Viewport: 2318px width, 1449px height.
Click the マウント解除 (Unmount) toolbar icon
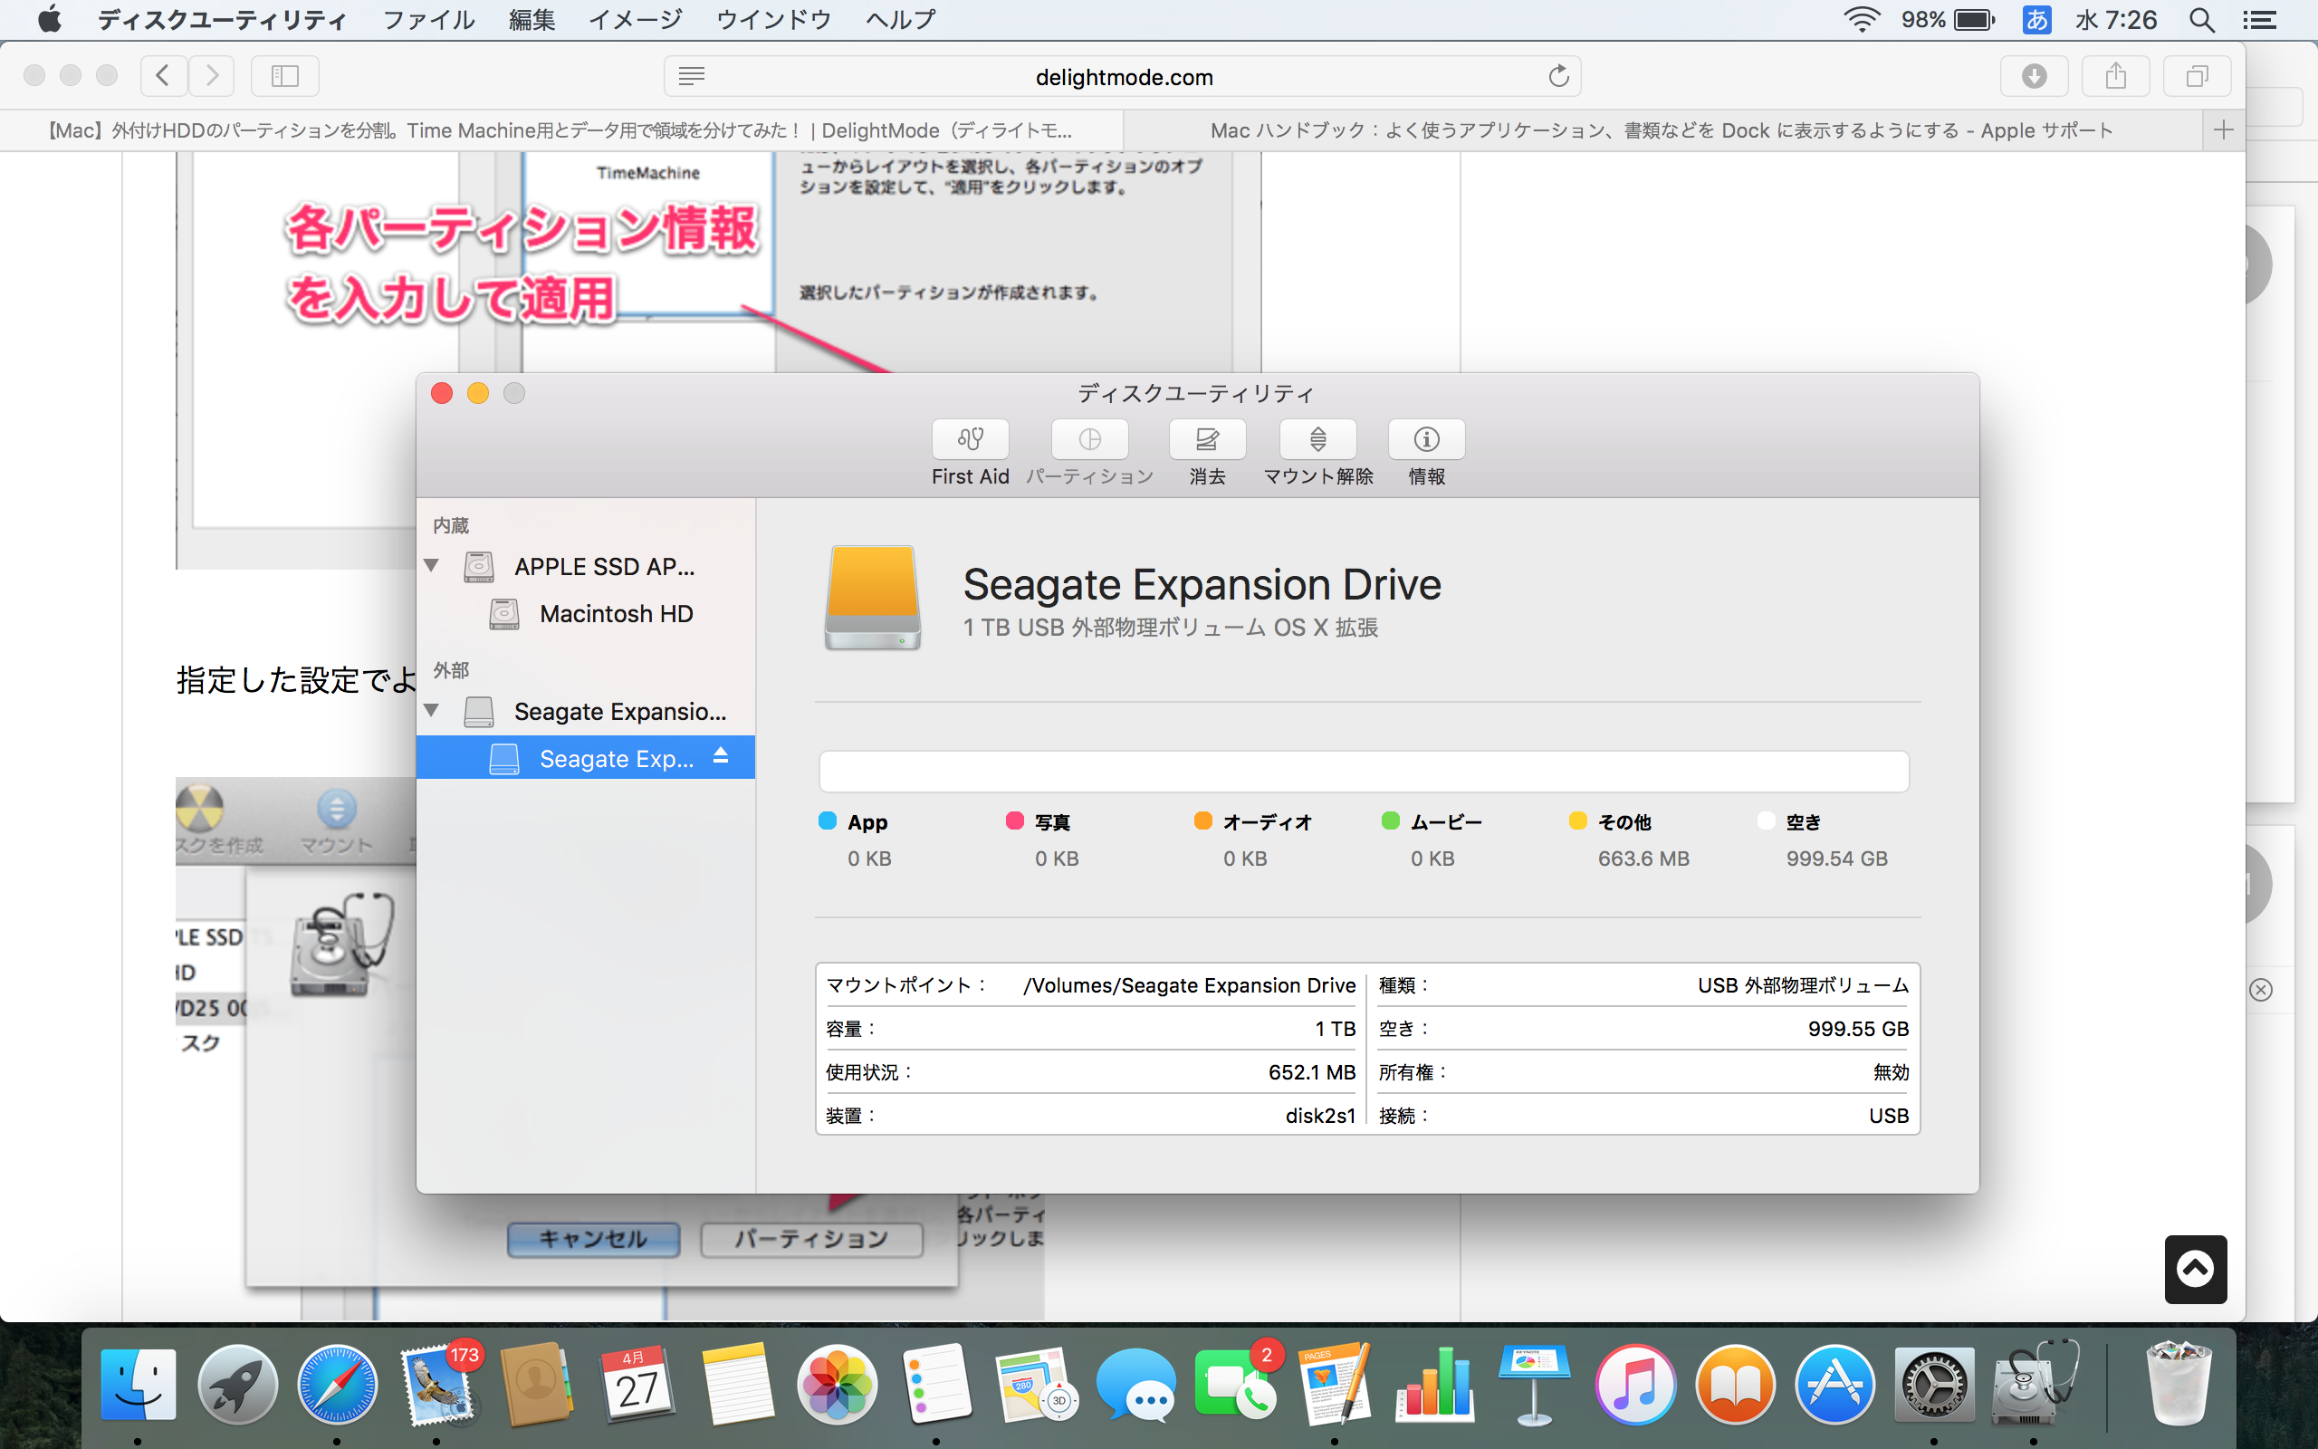(x=1317, y=440)
